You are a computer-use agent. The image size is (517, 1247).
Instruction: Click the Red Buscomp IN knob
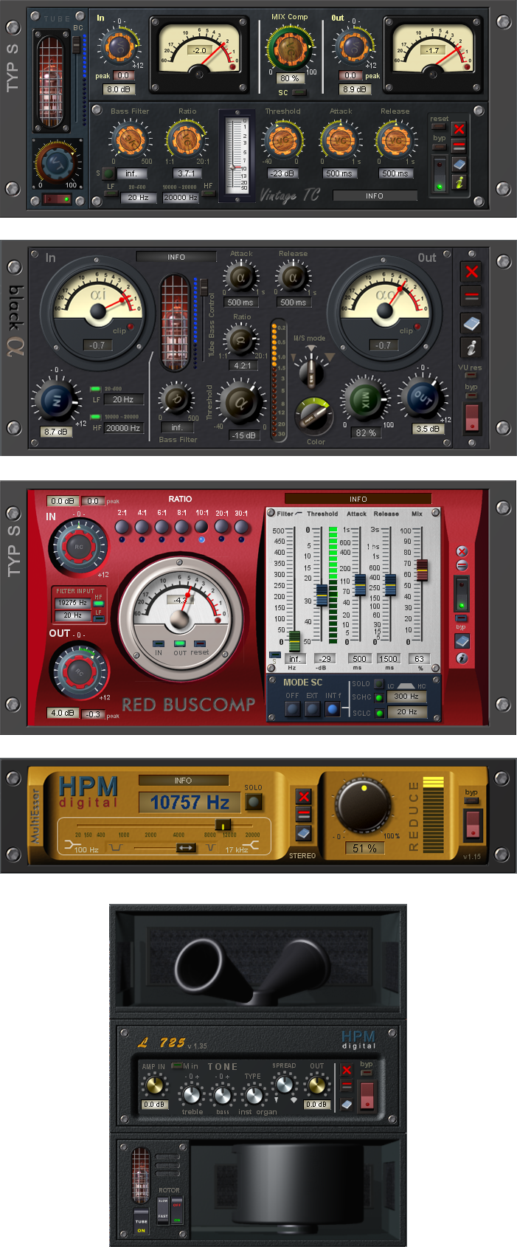pos(78,547)
